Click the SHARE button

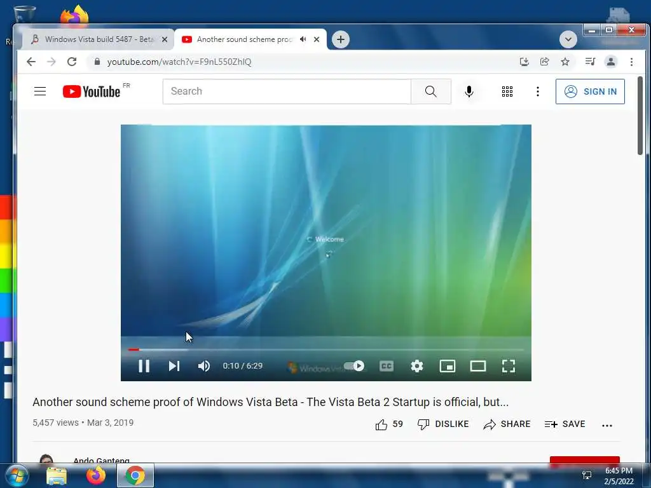point(507,424)
